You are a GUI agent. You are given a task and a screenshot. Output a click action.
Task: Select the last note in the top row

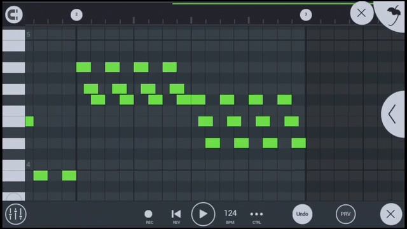tap(170, 67)
